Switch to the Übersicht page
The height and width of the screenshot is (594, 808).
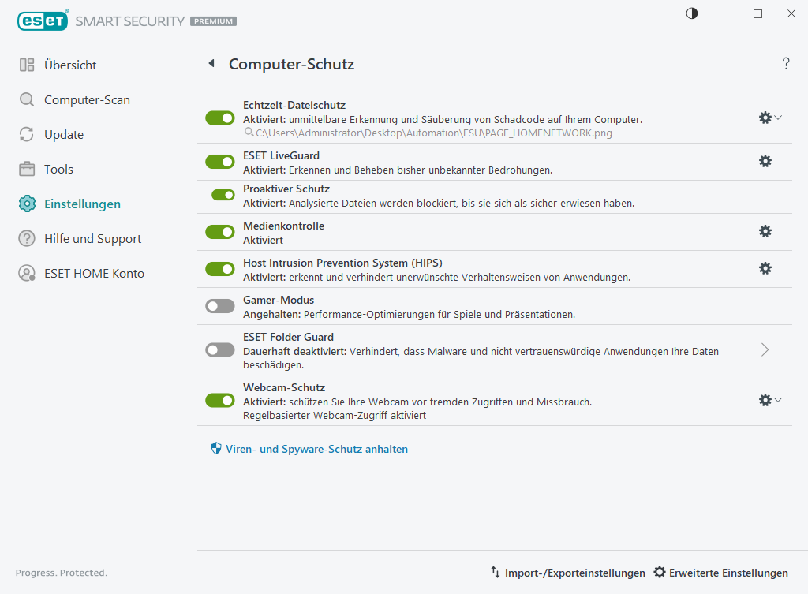(70, 65)
